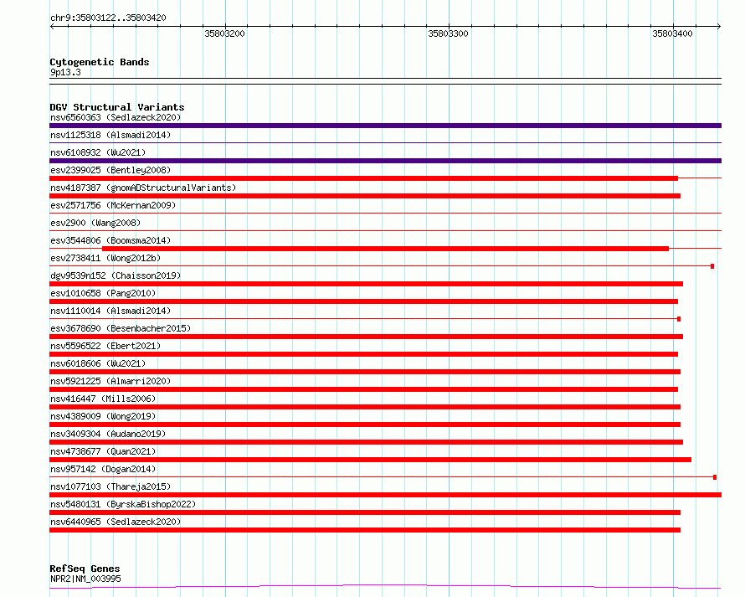Click the esv2399025 (Bentley2008) label

pyautogui.click(x=110, y=170)
